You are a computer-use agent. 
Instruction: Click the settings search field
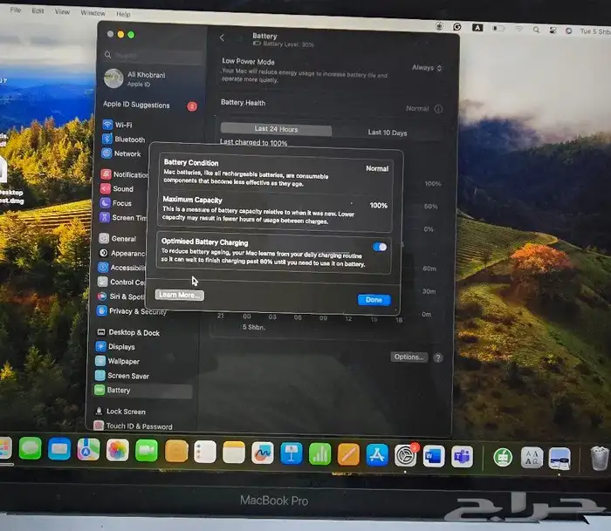(x=153, y=55)
